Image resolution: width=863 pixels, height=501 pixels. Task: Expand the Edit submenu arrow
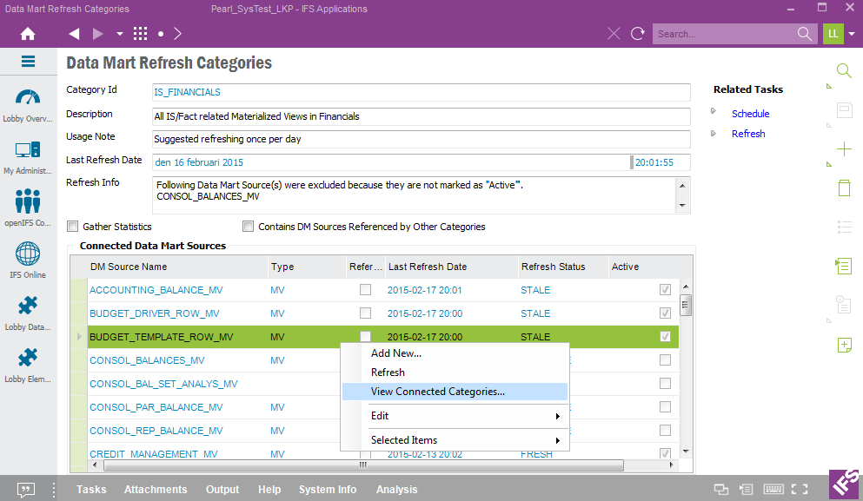click(x=557, y=416)
